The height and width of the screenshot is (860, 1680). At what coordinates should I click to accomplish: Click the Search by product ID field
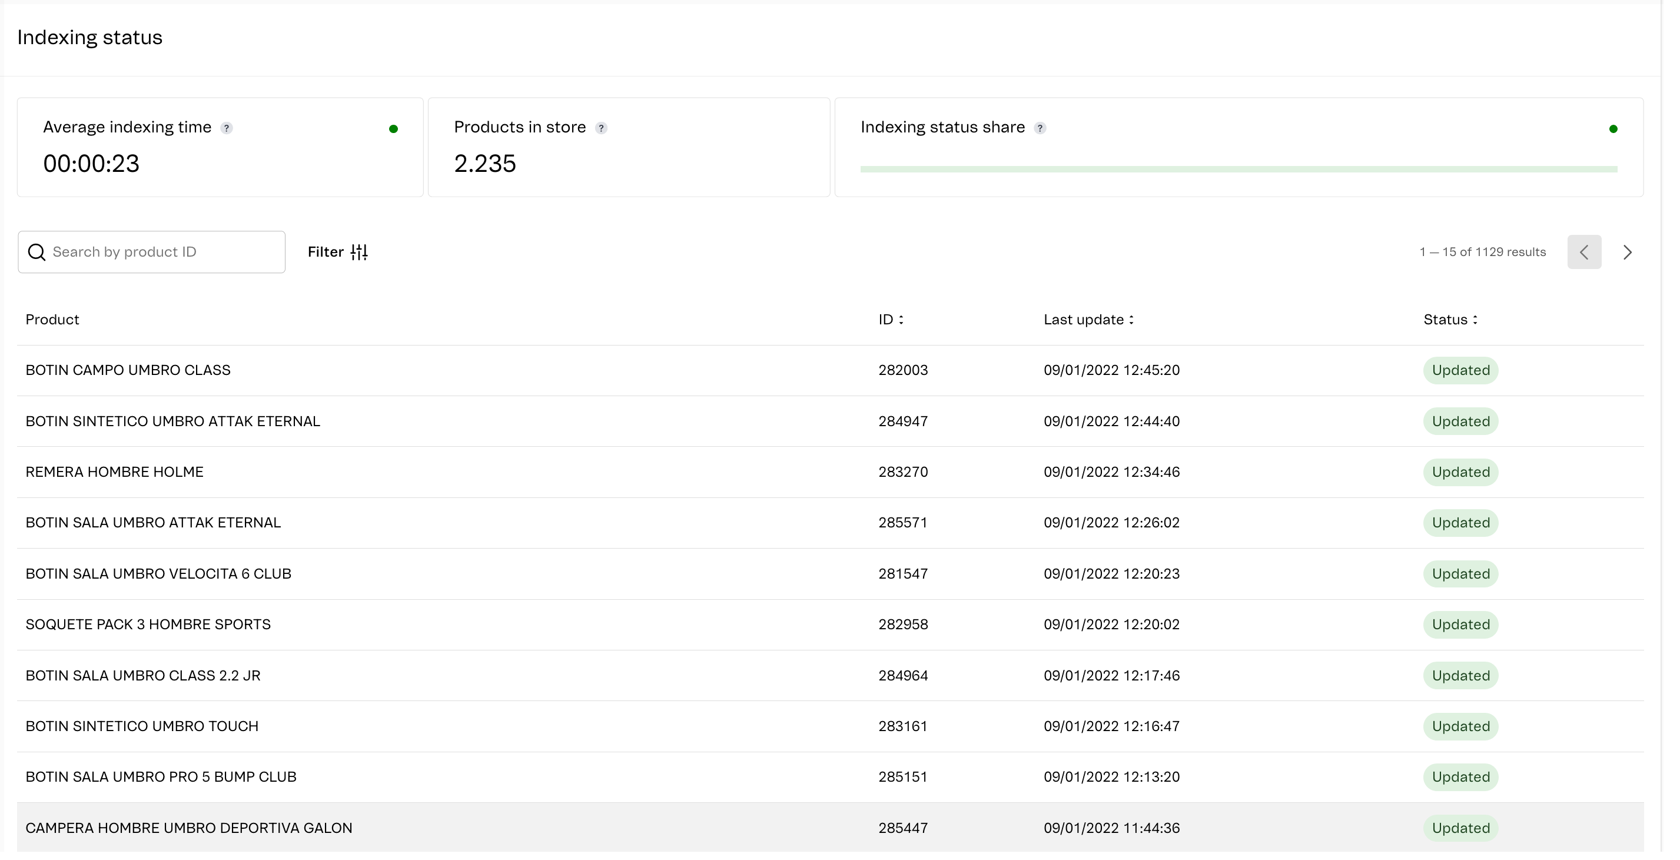click(151, 252)
